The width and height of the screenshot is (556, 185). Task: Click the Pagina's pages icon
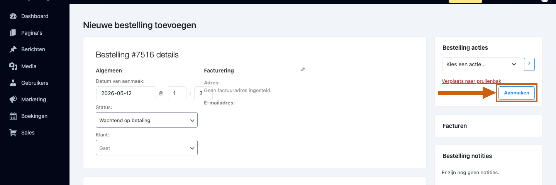tap(13, 33)
